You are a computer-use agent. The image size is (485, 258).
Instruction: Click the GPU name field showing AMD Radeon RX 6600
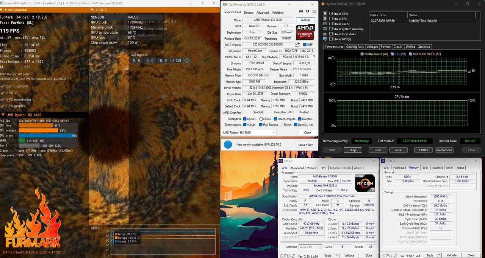[268, 20]
